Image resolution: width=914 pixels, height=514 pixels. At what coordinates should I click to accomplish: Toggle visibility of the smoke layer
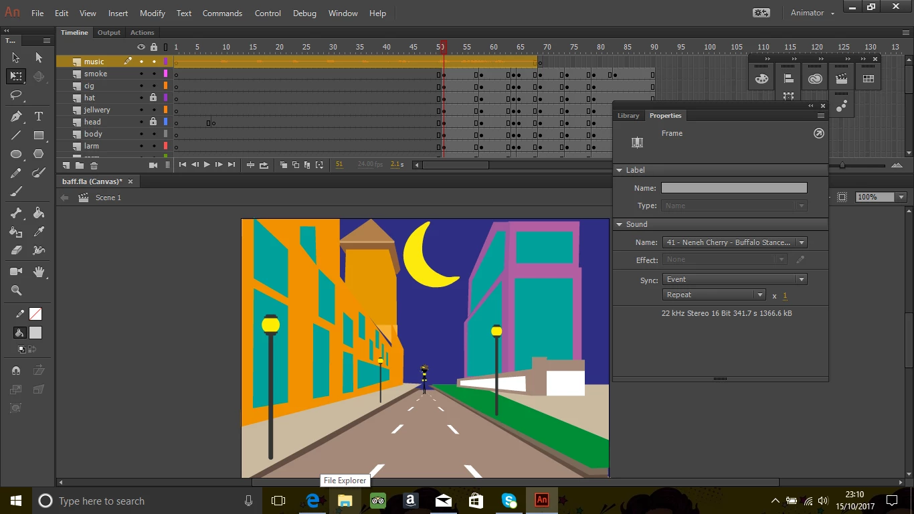coord(141,74)
